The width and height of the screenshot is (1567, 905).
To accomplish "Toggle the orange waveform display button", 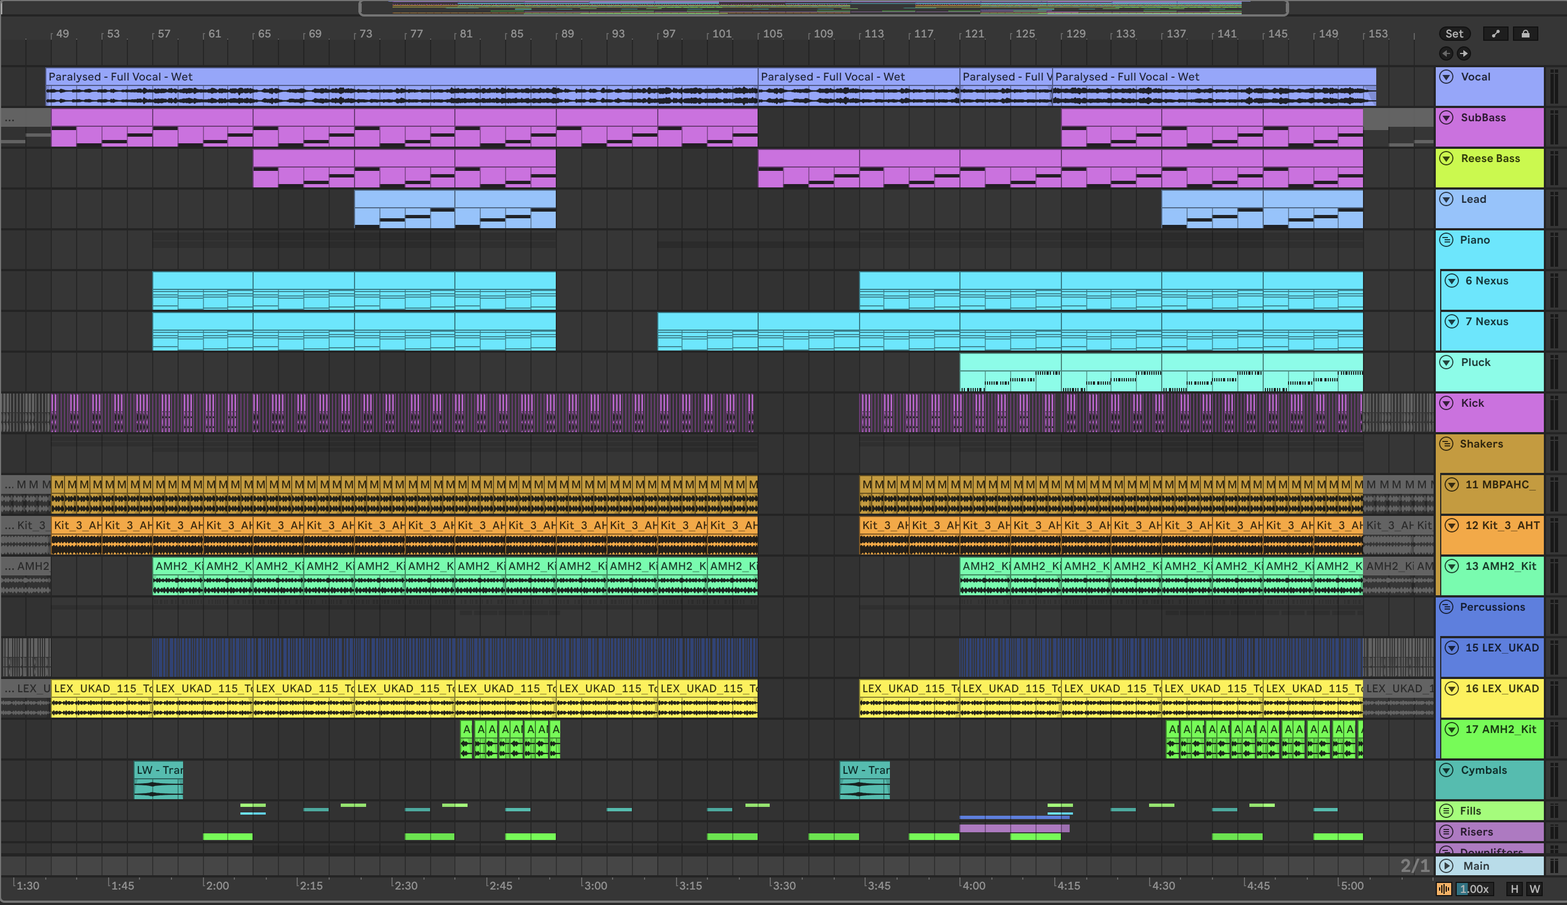I will [x=1443, y=889].
